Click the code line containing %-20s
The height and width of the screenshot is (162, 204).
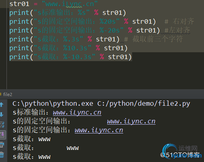[x=84, y=31]
